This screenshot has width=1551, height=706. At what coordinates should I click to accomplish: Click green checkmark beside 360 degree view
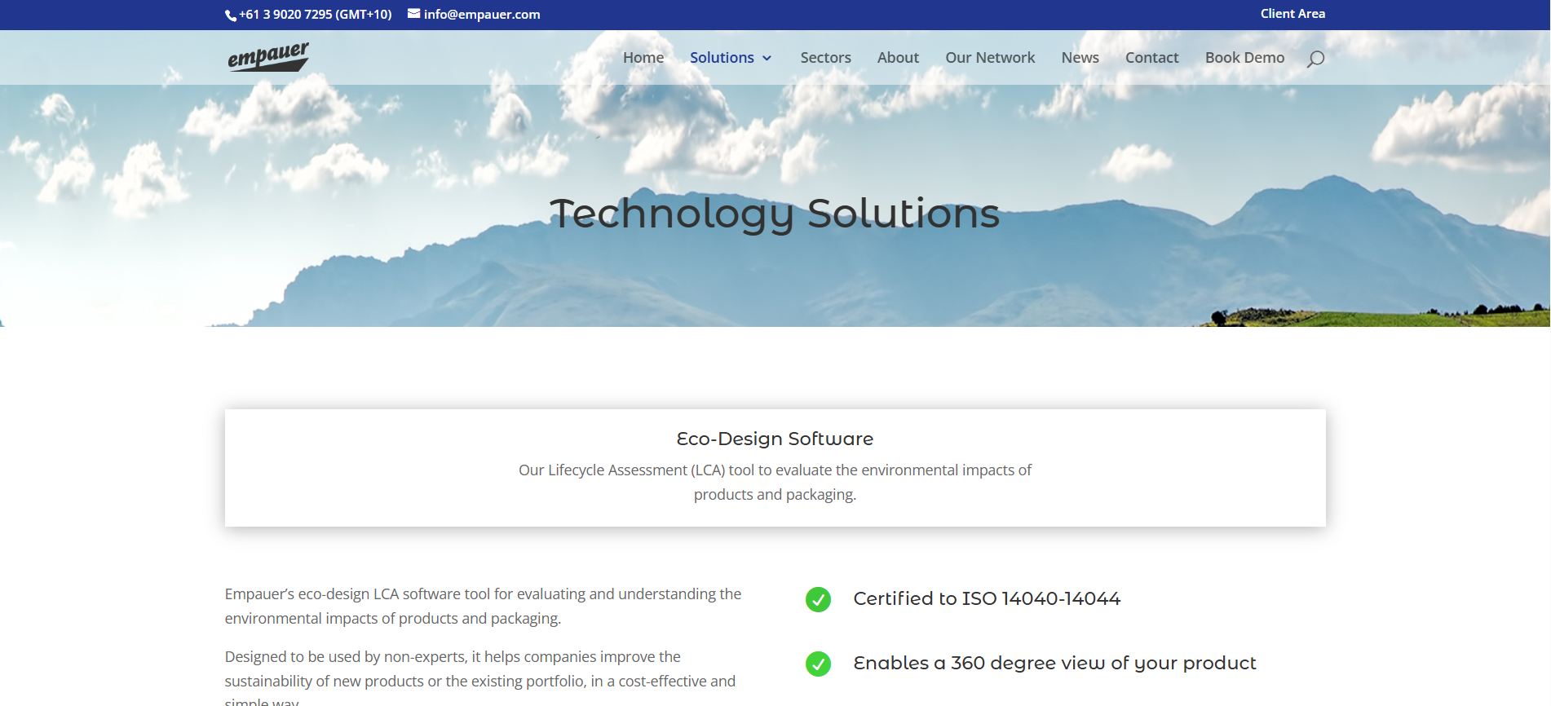pos(818,664)
